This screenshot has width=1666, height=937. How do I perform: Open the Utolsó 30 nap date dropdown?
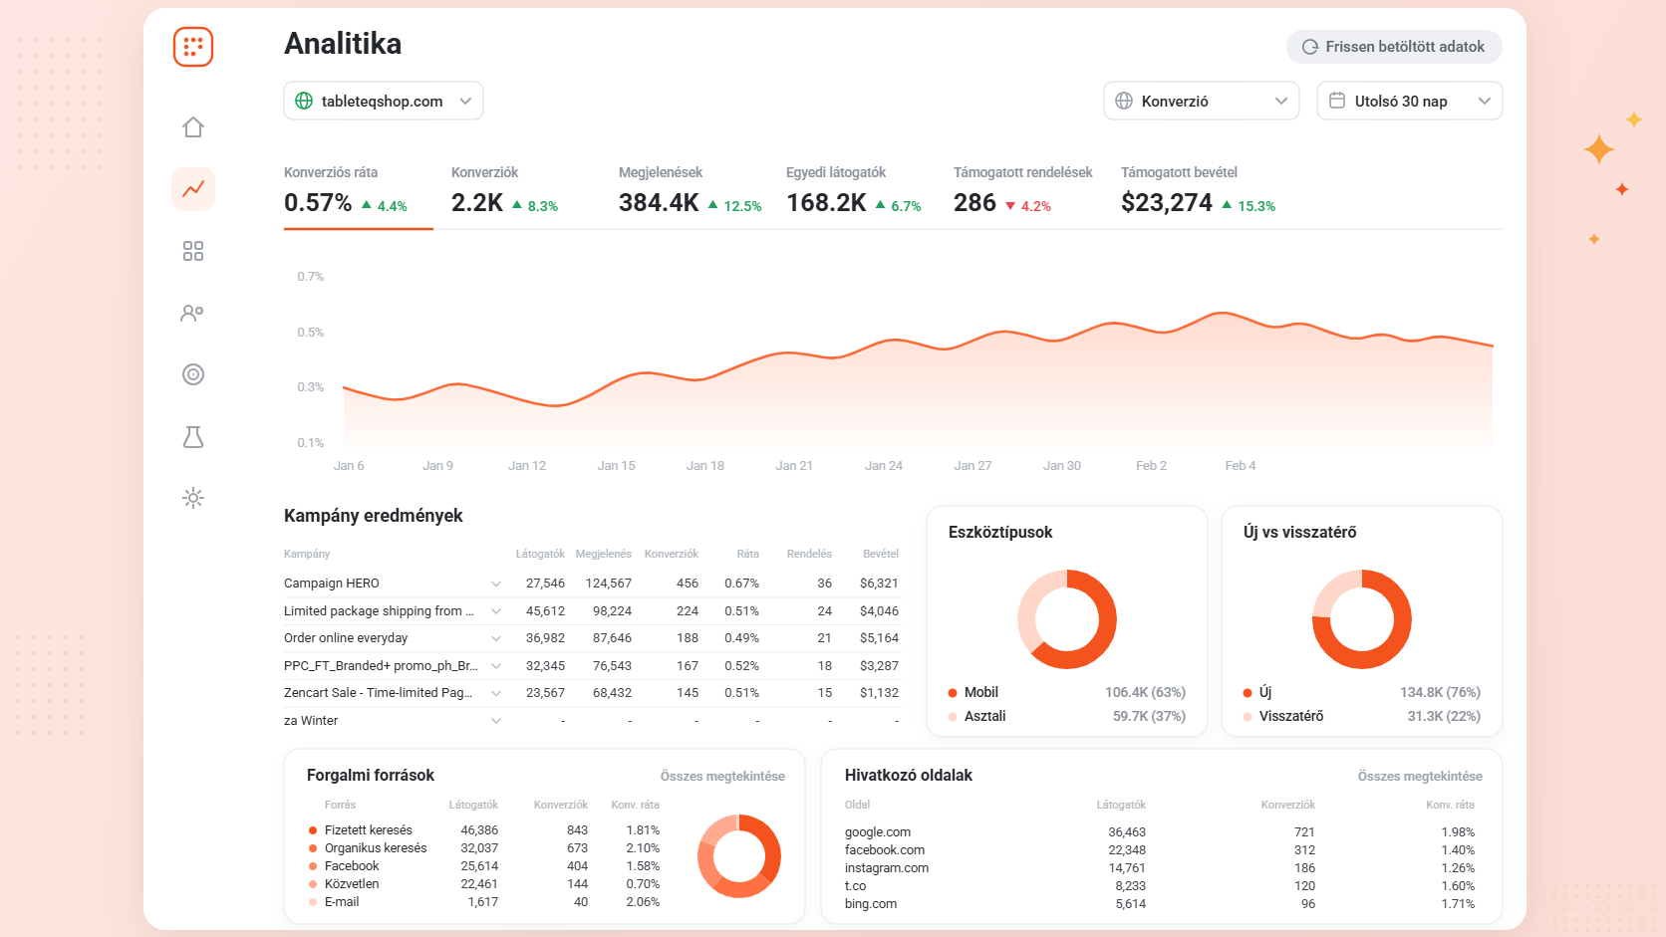point(1410,101)
